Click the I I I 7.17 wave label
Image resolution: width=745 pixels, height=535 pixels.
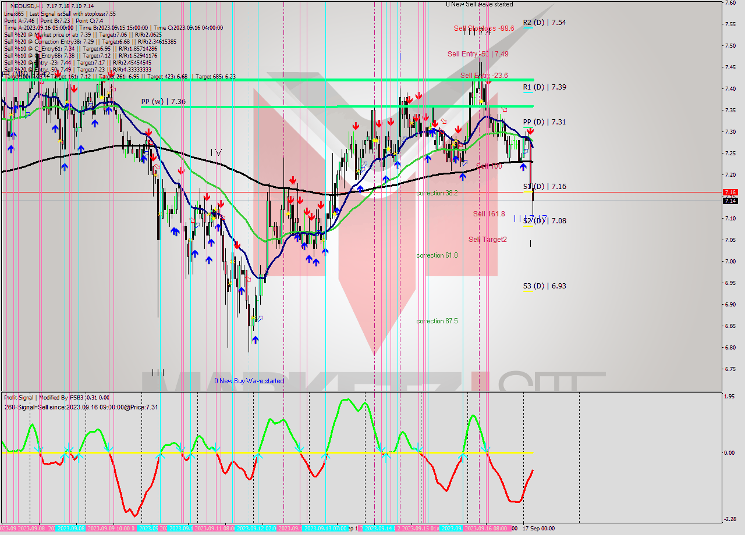pyautogui.click(x=530, y=217)
